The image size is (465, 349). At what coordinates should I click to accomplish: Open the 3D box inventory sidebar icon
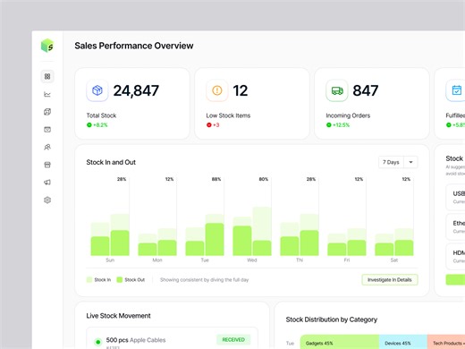(x=47, y=112)
